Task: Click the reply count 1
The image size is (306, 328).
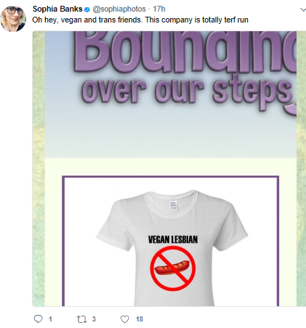Action: [x=50, y=319]
